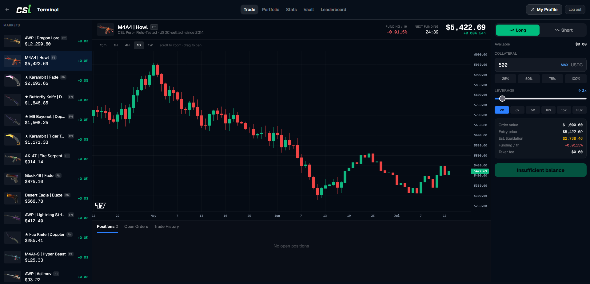Click the AWP Dragon Lore weapon thumbnail
This screenshot has height=284, width=590.
[13, 41]
